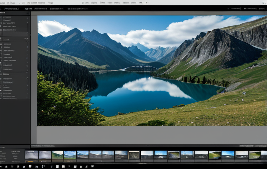Click the circular rotate arrow icon in bottom toolbar

43,166
